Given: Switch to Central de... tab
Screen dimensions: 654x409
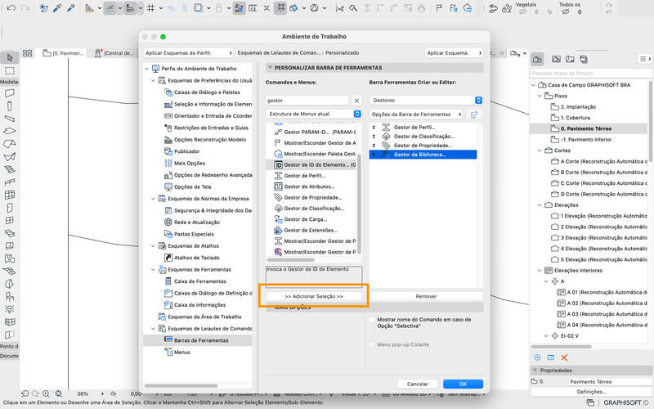Looking at the screenshot, I should point(114,53).
